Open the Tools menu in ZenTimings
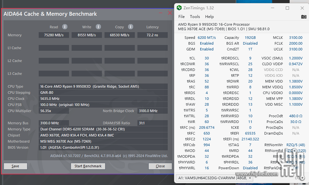This screenshot has width=309, height=185. [195, 17]
